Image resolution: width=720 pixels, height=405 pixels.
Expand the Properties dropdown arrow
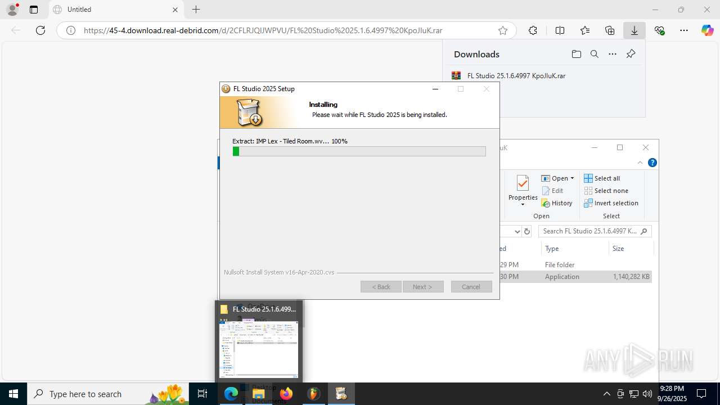point(523,204)
